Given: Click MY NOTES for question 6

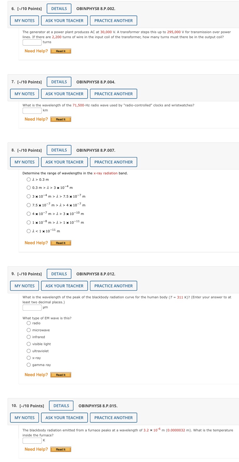Looking at the screenshot, I should [24, 20].
